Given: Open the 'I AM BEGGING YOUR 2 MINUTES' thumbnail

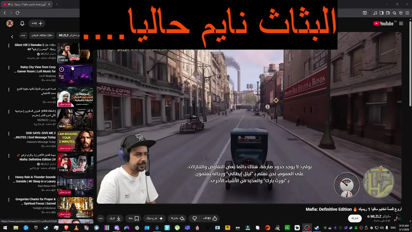Looking at the screenshot, I should [75, 141].
